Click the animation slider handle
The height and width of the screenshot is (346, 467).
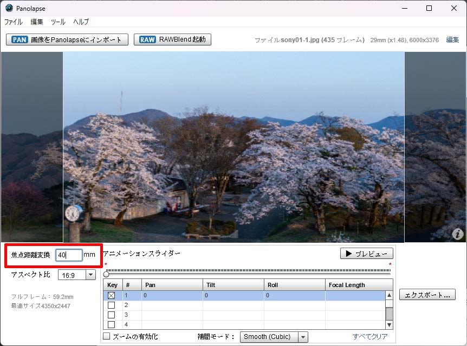click(x=106, y=274)
